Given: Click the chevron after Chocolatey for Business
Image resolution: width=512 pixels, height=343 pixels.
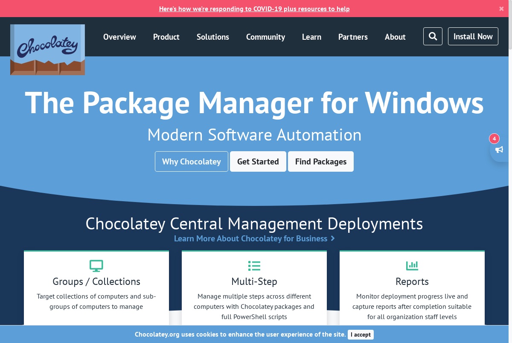Looking at the screenshot, I should coord(333,238).
